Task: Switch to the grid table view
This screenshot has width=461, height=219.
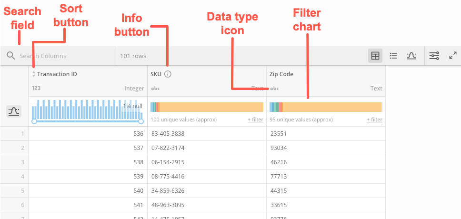Action: coord(375,56)
